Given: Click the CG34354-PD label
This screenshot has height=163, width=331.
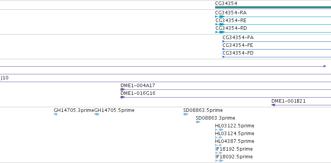Looking at the screenshot, I should (238, 53).
